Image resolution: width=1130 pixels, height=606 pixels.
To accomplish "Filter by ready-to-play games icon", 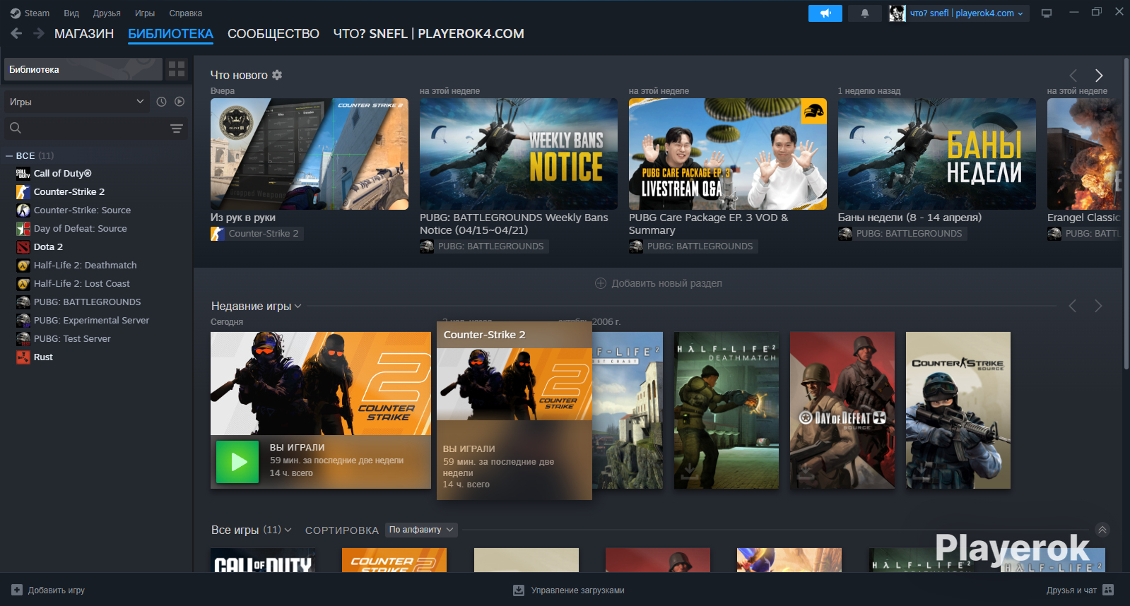I will 179,102.
